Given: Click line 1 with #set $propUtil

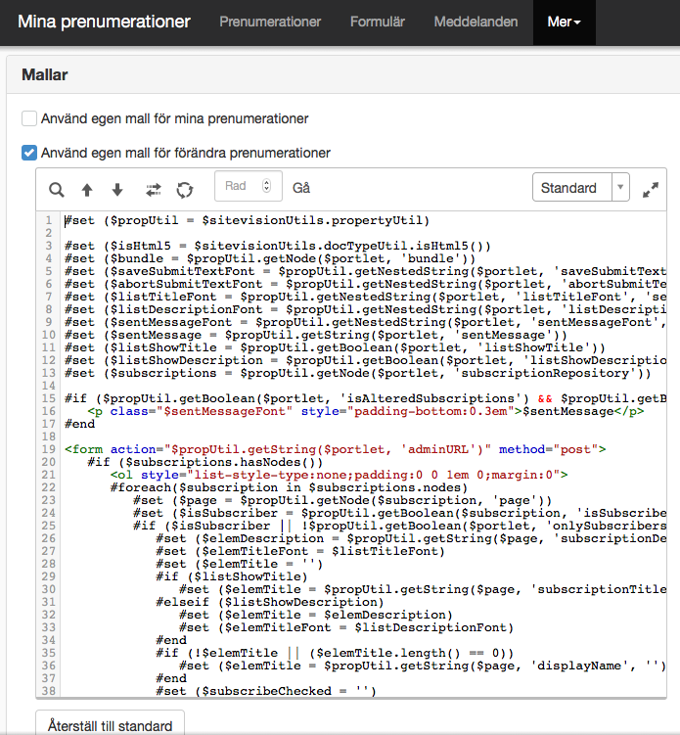Looking at the screenshot, I should (247, 221).
